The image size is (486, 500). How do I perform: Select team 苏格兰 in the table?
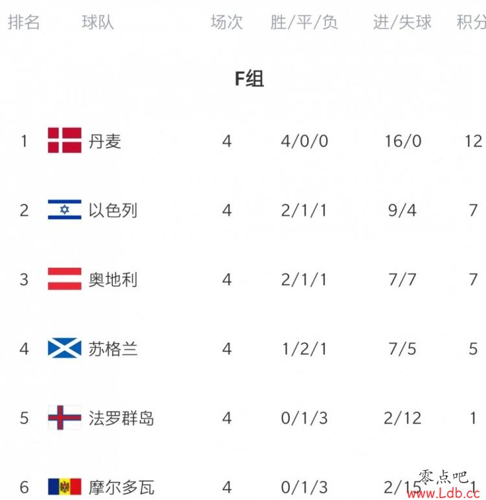pyautogui.click(x=113, y=349)
